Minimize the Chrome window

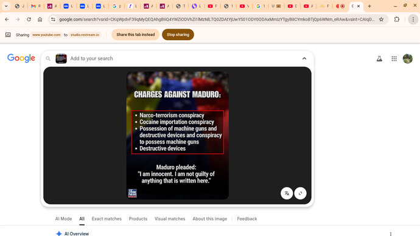(396, 5)
